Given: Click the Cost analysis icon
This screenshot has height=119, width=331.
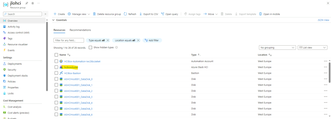Looking at the screenshot, I should tap(5, 107).
